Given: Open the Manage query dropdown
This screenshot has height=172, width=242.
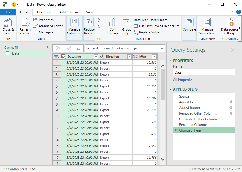Looking at the screenshot, I should point(44,32).
